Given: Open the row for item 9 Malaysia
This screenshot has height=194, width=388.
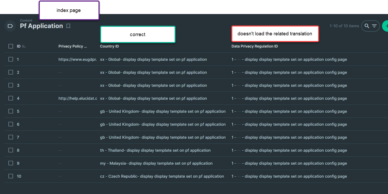Looking at the screenshot, I should pos(156,163).
